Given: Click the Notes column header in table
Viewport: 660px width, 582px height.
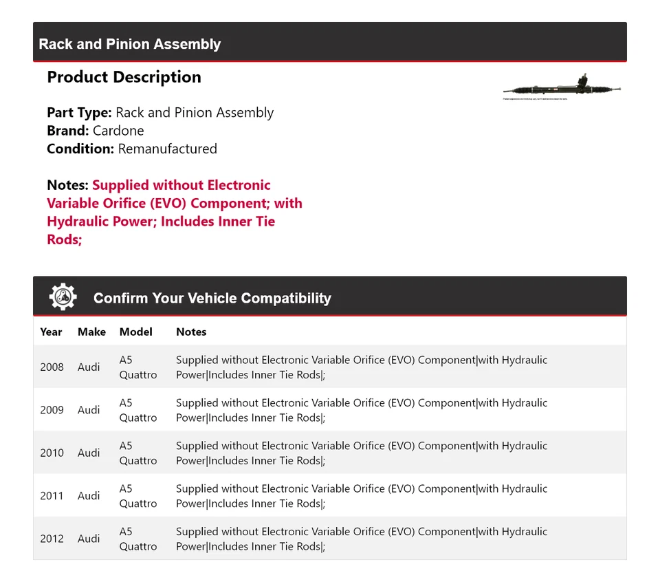Looking at the screenshot, I should [x=191, y=332].
